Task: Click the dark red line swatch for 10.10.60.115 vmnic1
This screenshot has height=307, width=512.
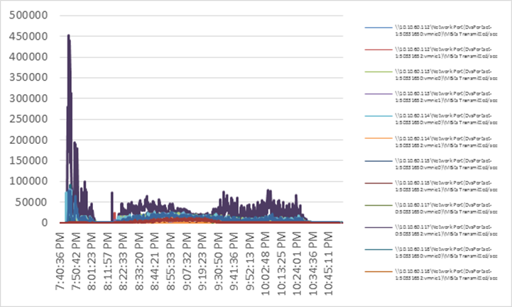Action: point(378,183)
